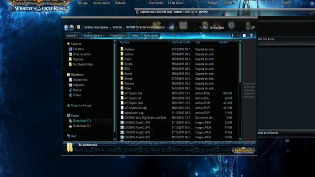Navigate to SKYRIM The Elder Scrolls V Repack breadcrumb
Screen dimensions: 315x177
pyautogui.click(x=146, y=28)
